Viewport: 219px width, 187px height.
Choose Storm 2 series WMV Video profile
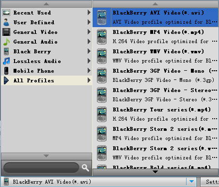click(x=156, y=153)
